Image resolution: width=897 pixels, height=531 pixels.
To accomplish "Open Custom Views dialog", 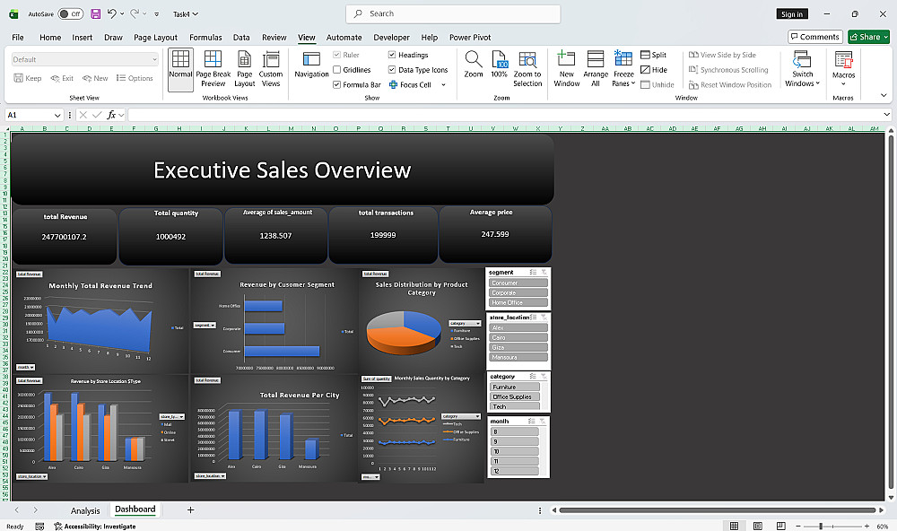I will pos(271,69).
